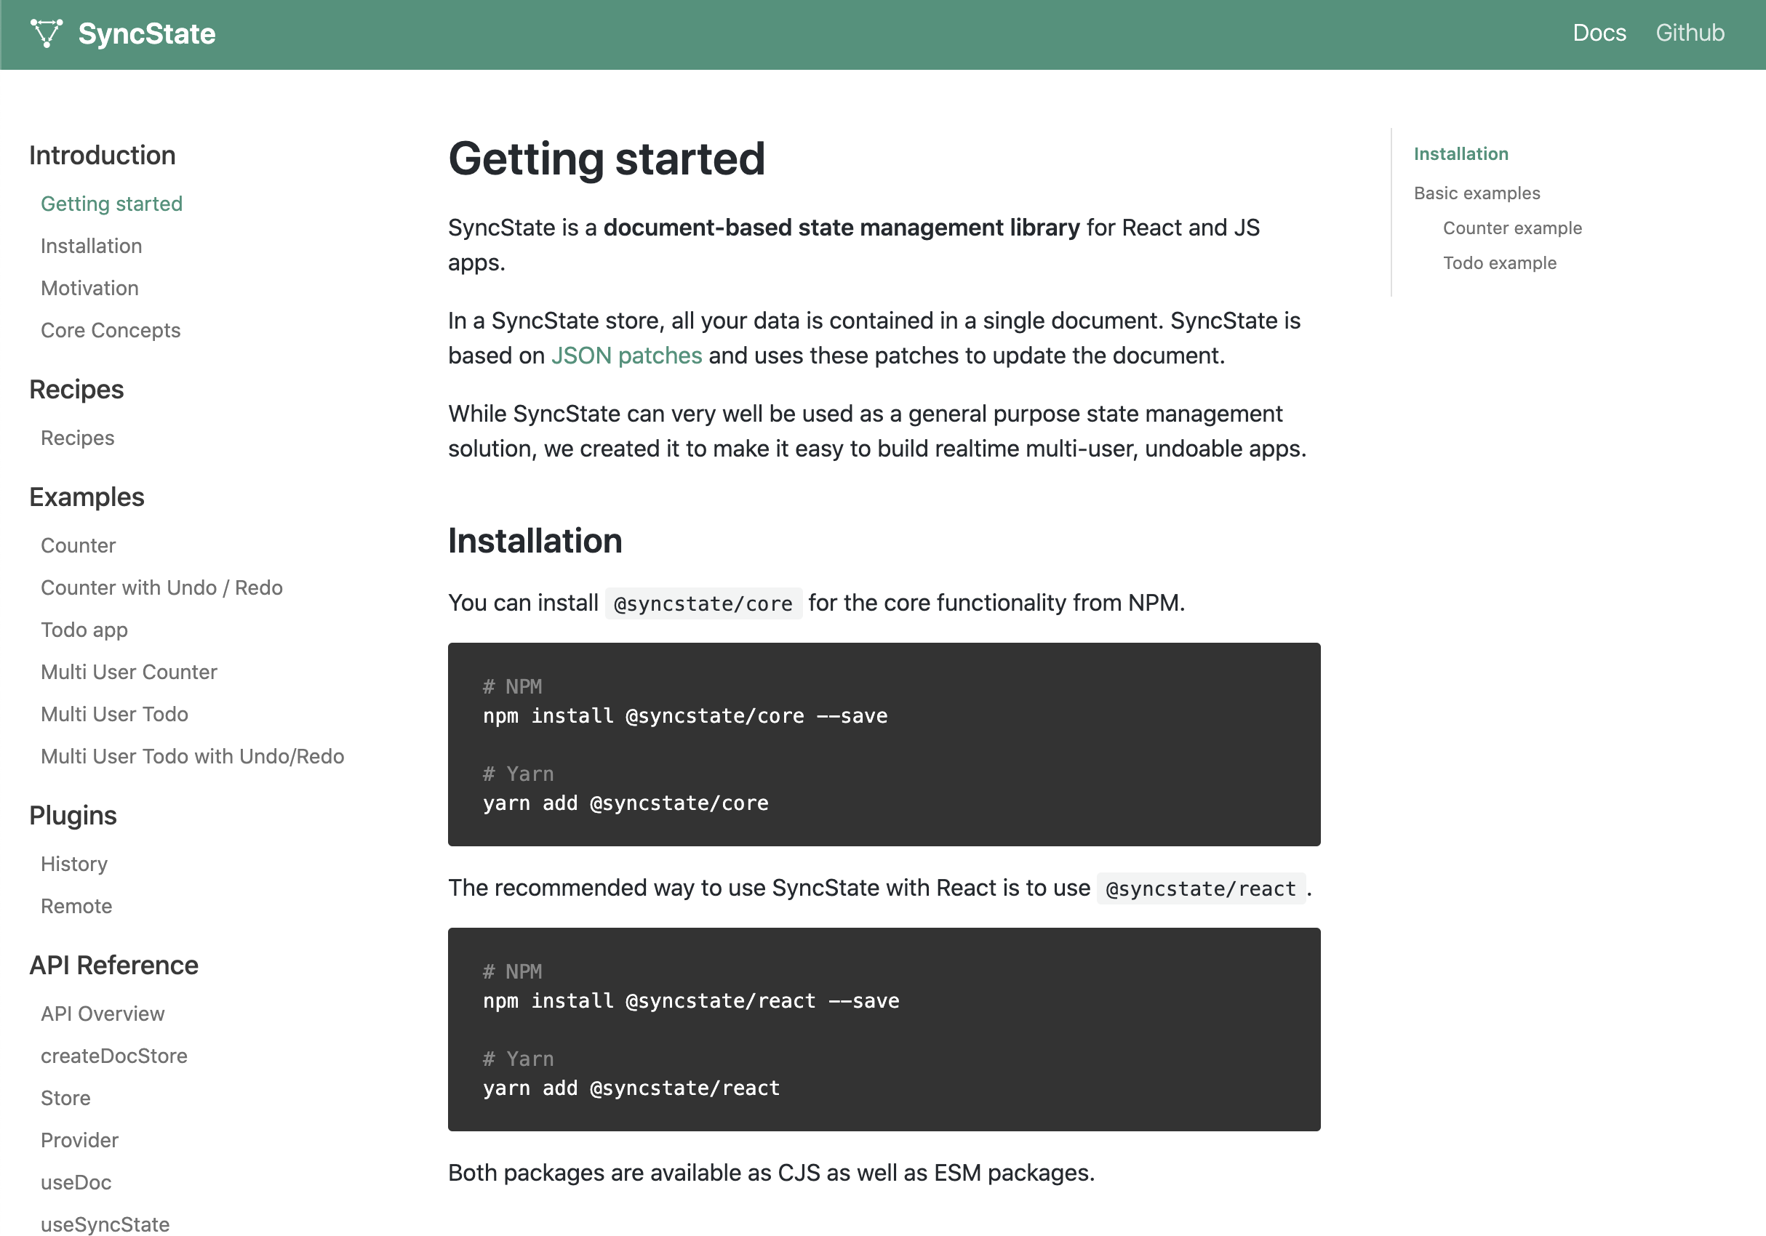Click the JSON patches hyperlink
1766x1236 pixels.
626,355
